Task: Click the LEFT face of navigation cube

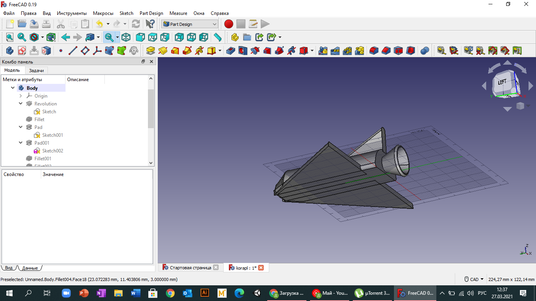Action: pyautogui.click(x=502, y=82)
